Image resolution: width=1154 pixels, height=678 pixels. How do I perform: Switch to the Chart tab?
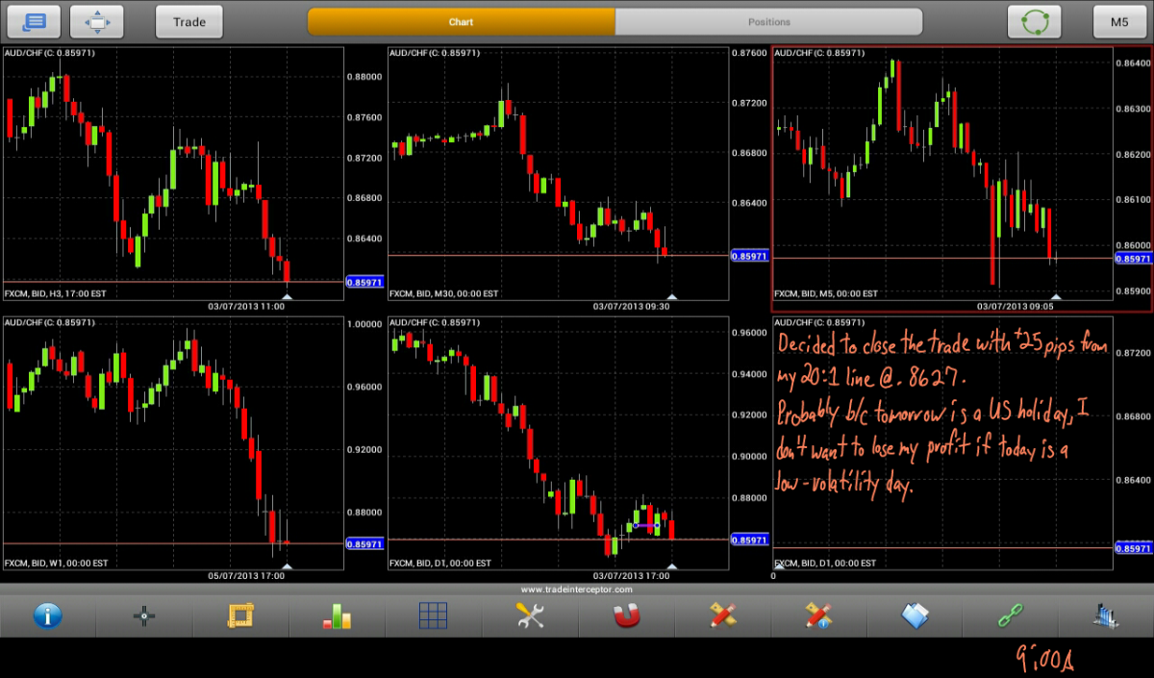click(461, 21)
